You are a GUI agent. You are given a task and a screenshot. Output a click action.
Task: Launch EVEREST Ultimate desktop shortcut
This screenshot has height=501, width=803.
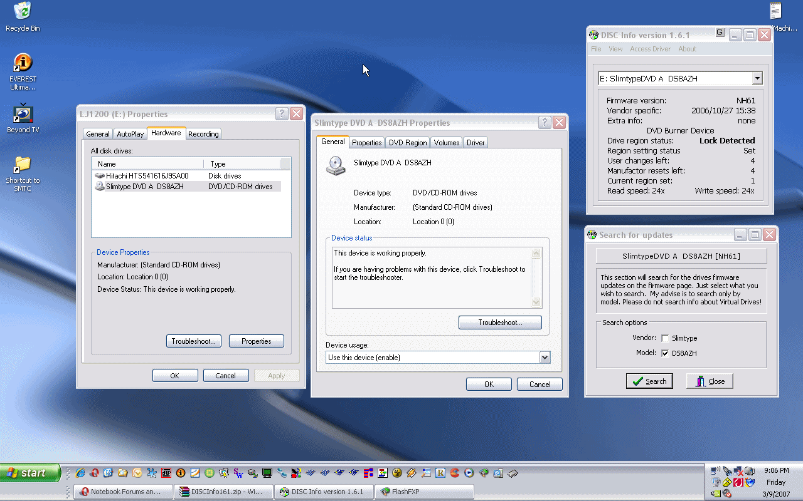point(23,63)
